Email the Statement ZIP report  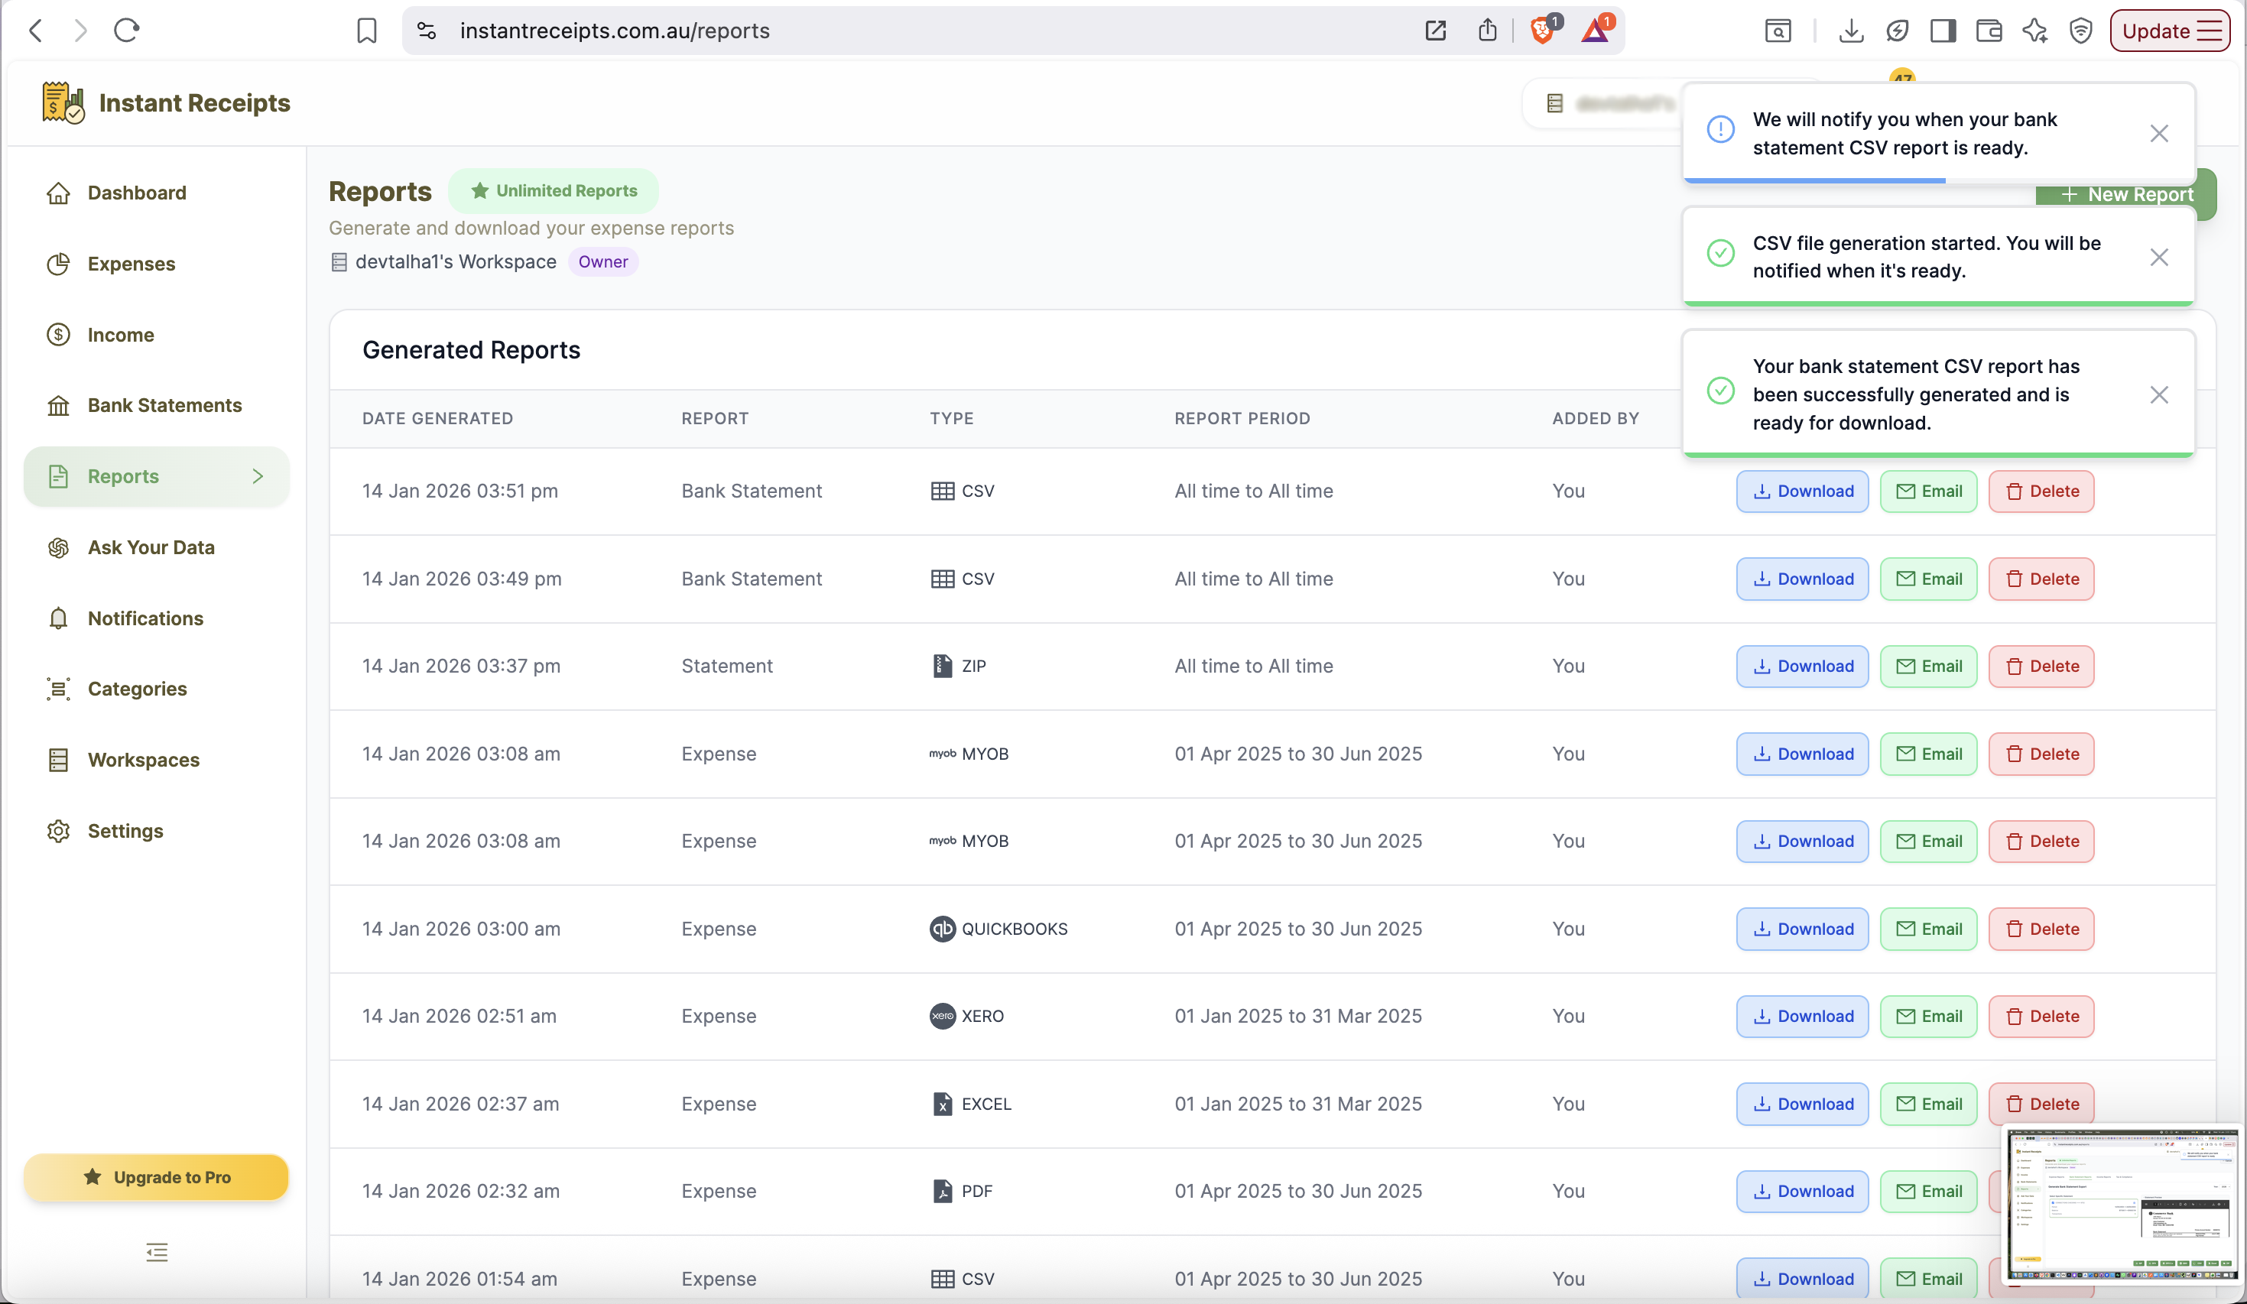(1929, 667)
